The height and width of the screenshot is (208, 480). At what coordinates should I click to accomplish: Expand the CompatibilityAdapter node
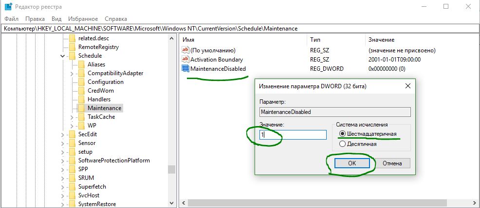click(72, 74)
